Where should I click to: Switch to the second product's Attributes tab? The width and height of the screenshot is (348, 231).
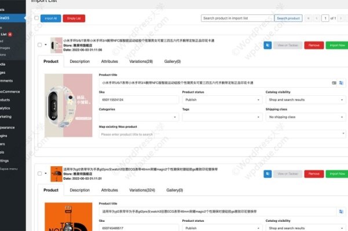(109, 190)
